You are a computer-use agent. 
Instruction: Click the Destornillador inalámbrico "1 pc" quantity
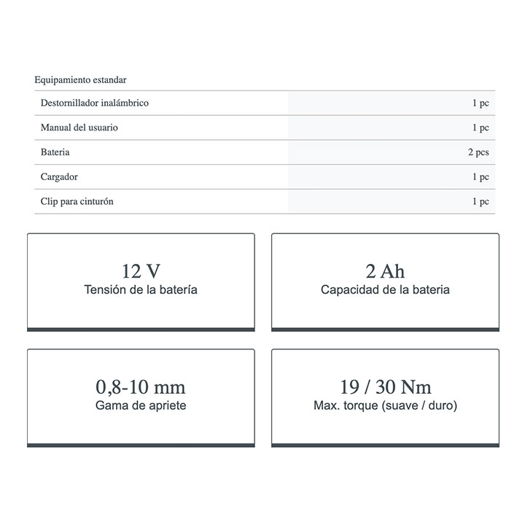point(480,103)
